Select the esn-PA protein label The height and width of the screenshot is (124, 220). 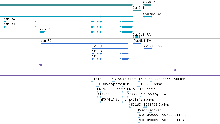click(97, 51)
